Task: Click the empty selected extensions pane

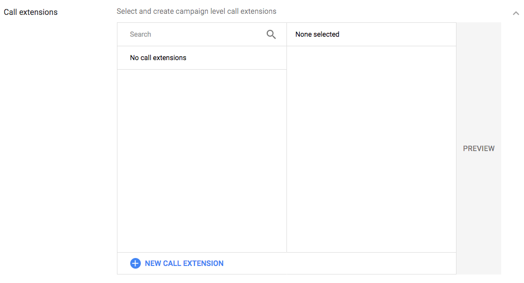Action: pyautogui.click(x=371, y=149)
